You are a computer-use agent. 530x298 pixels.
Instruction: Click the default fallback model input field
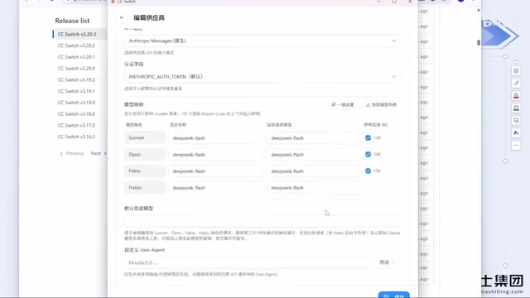263,221
